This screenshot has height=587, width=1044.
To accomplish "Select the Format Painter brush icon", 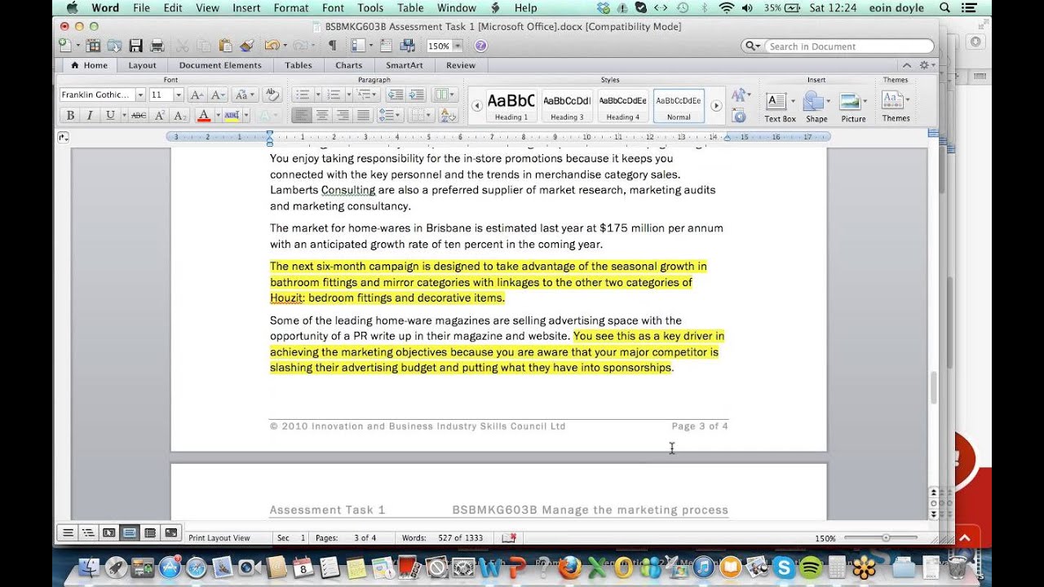I will pos(246,46).
